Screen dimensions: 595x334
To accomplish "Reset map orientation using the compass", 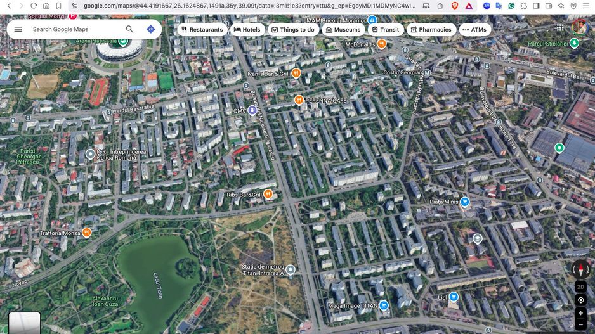I will click(580, 269).
